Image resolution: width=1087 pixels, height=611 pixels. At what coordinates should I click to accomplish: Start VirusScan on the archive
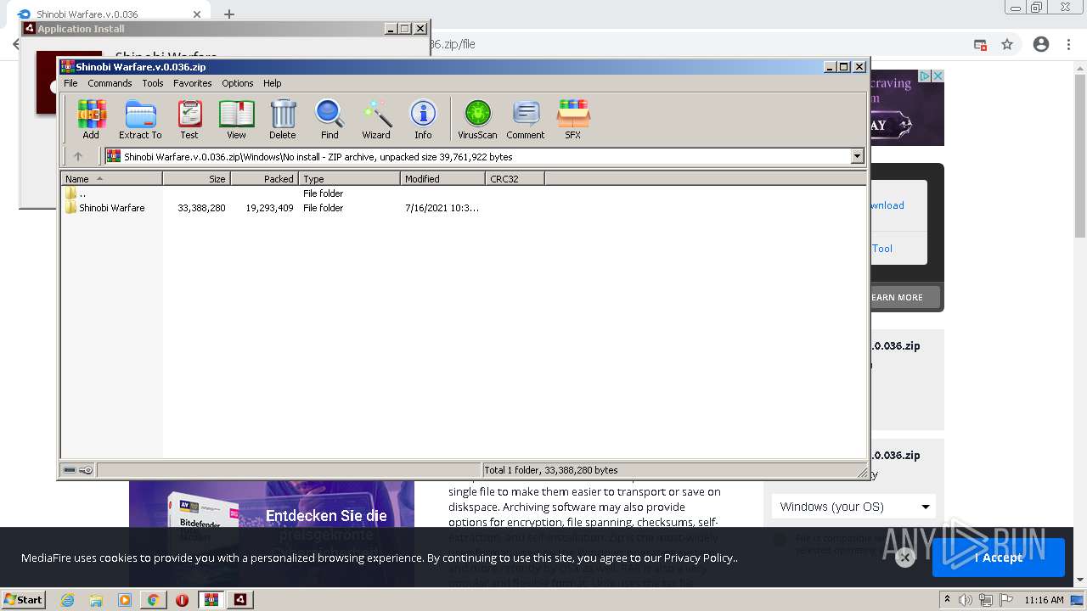point(477,119)
